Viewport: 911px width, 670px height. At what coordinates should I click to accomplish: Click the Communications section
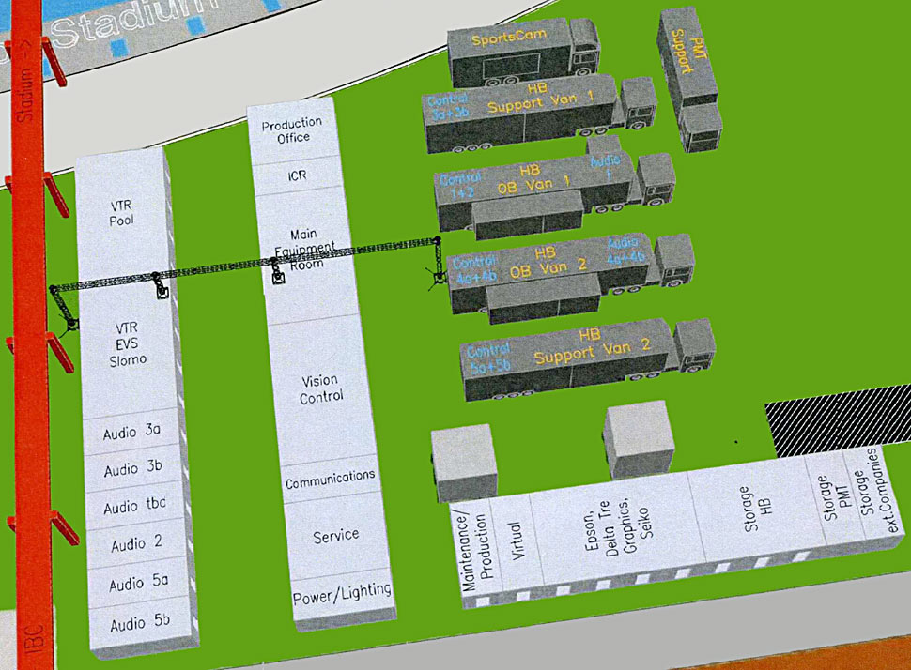(330, 479)
